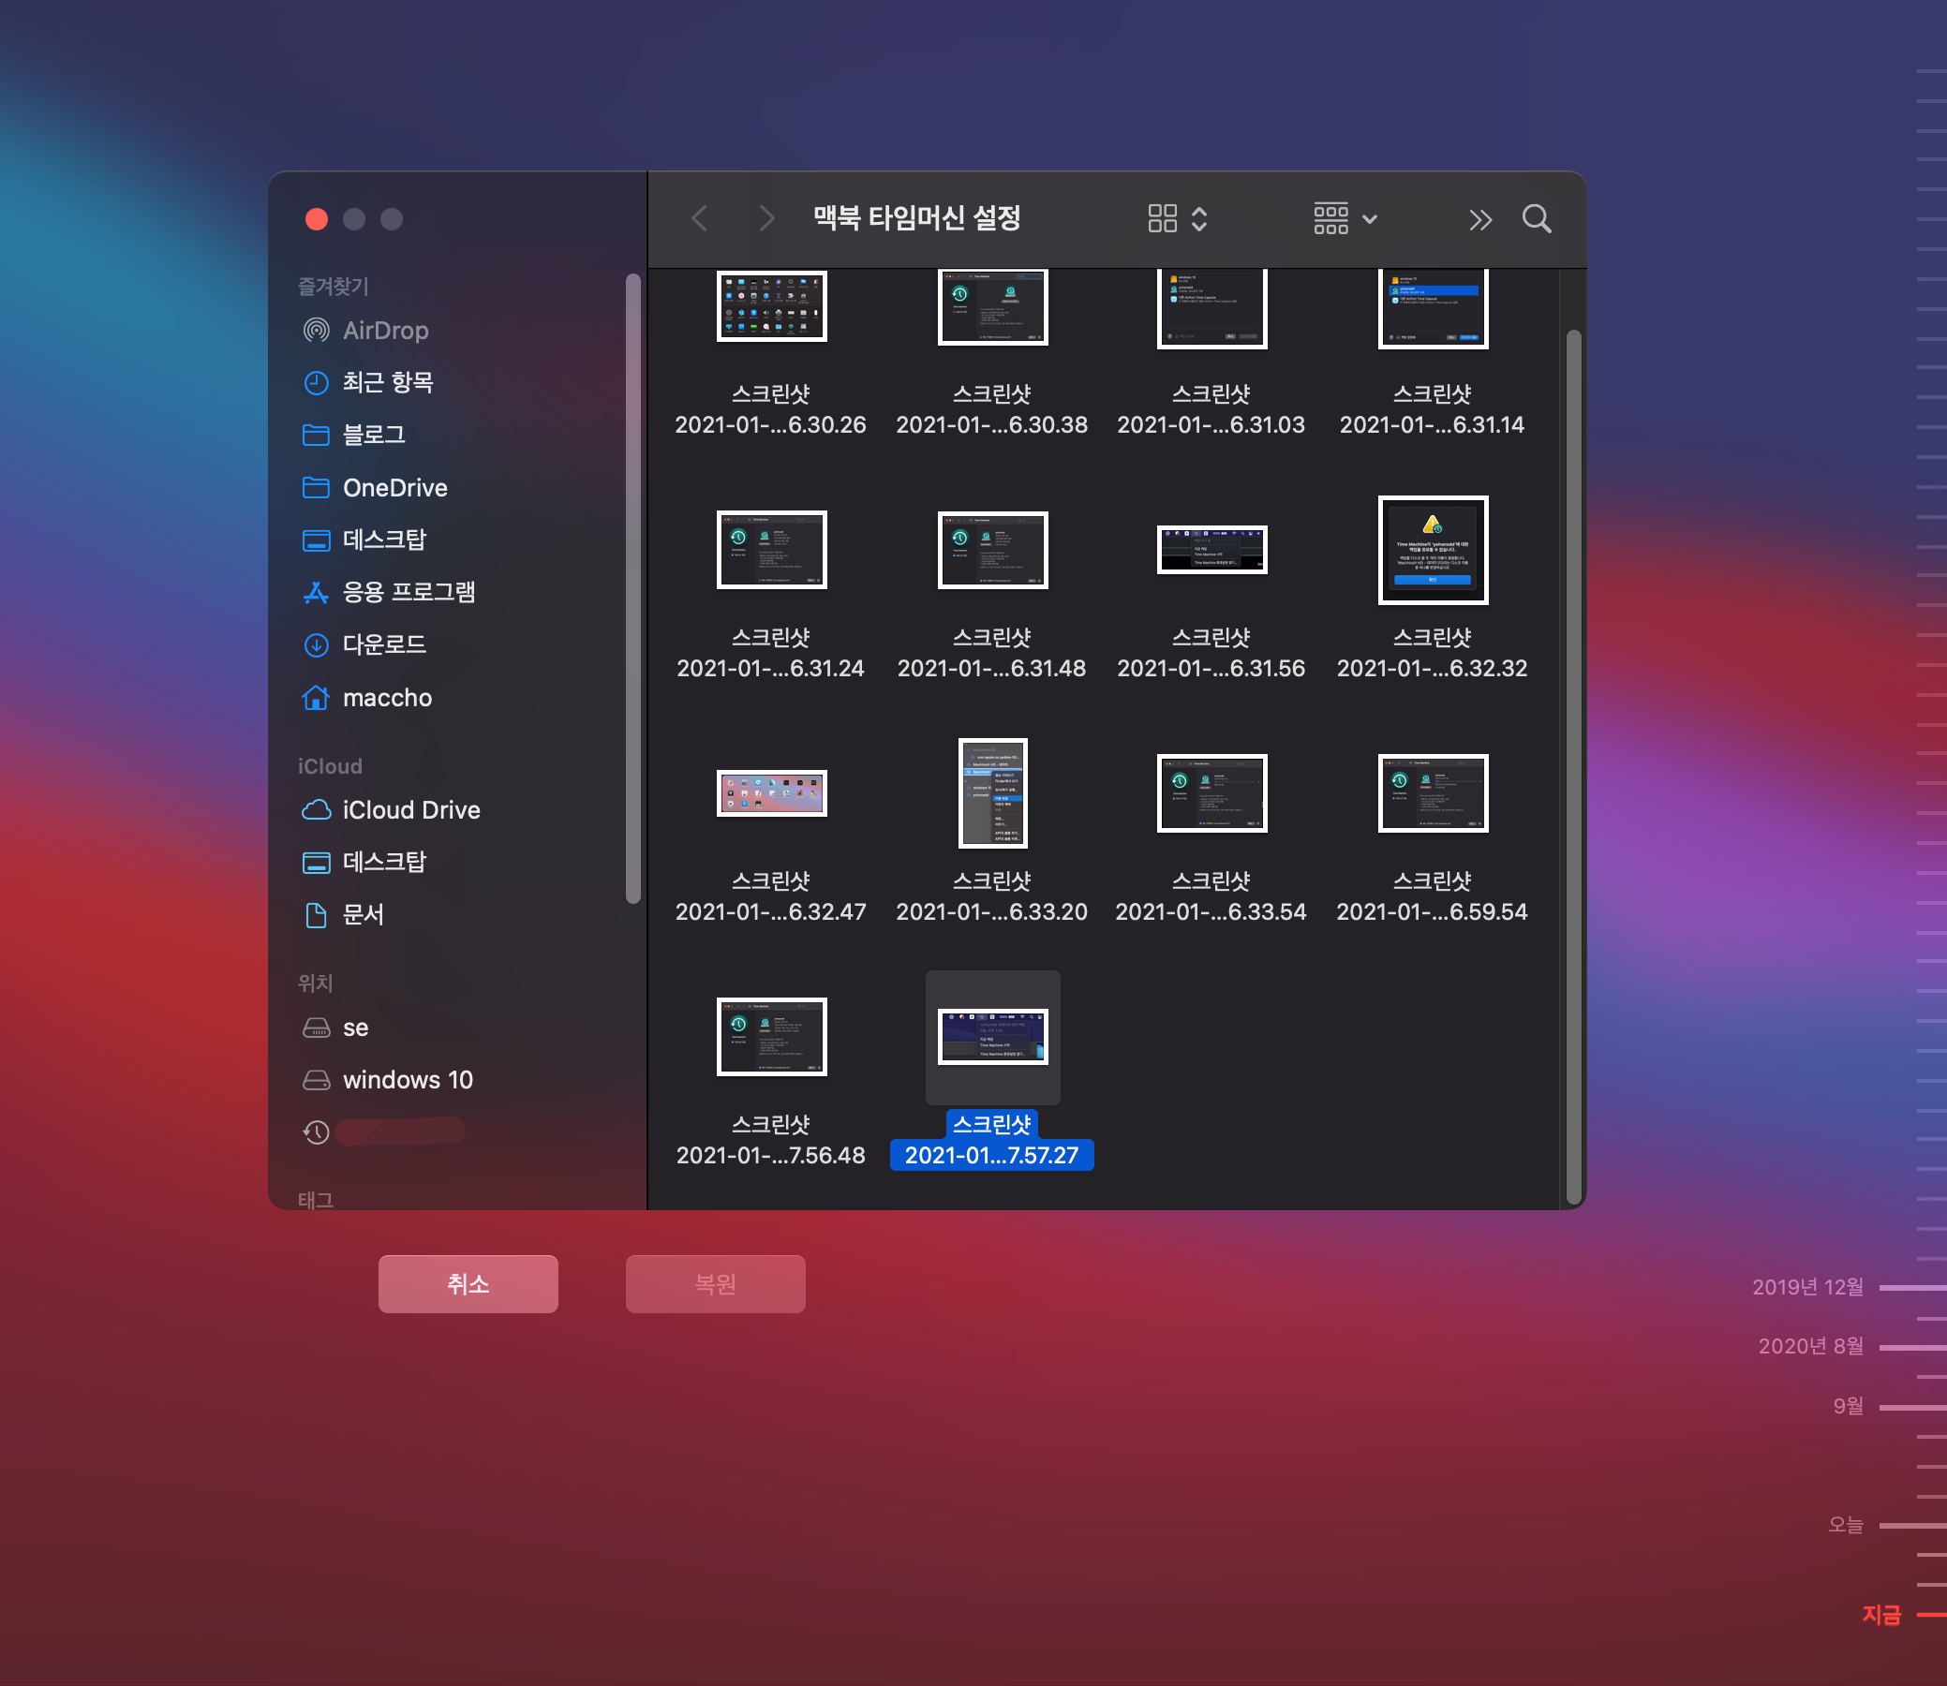
Task: Go to the maccho home folder
Action: pyautogui.click(x=386, y=697)
